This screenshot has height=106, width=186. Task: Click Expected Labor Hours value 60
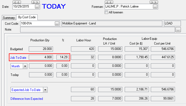[83, 89]
